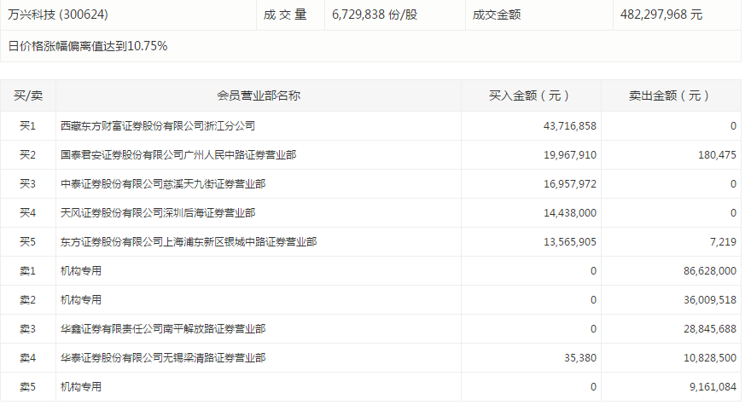Viewport: 745px width, 405px height.
Task: Click the zero sell amount in 买1 row
Action: [733, 126]
